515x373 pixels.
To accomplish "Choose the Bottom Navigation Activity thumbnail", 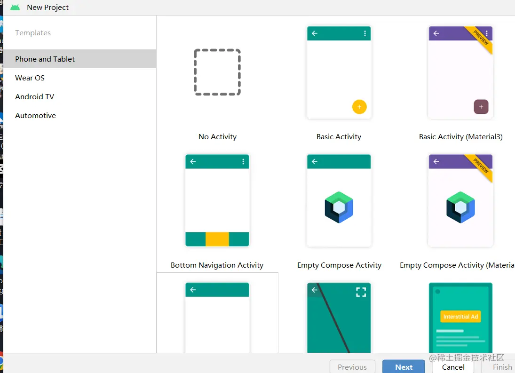I will point(217,200).
